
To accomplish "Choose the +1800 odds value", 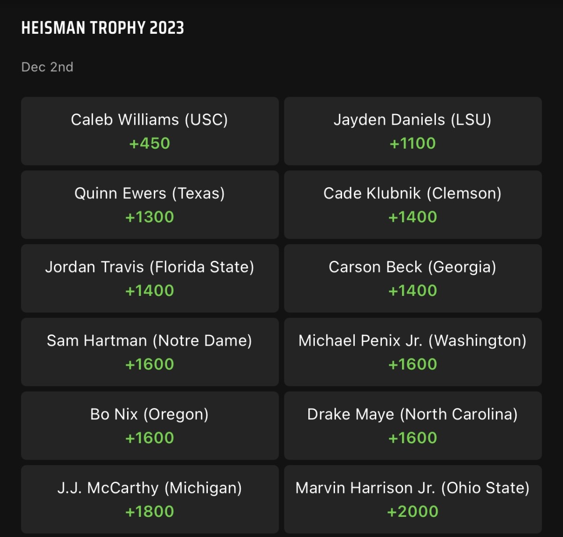I will pos(150,512).
